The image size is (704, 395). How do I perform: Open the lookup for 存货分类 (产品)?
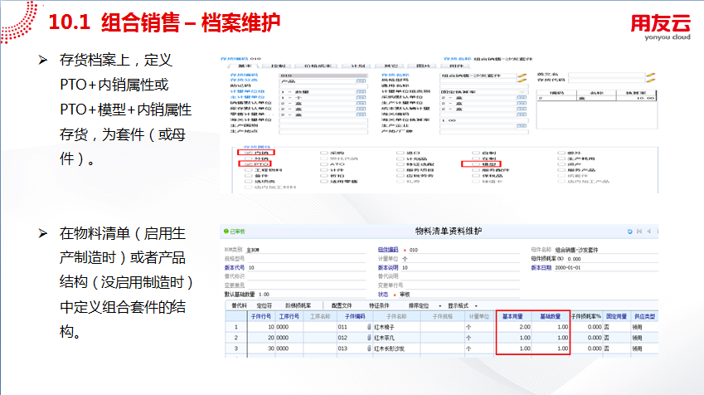point(361,80)
